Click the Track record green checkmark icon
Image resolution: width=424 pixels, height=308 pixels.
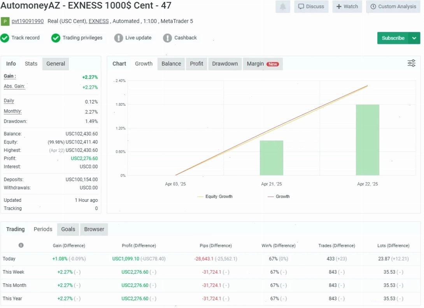[5, 38]
